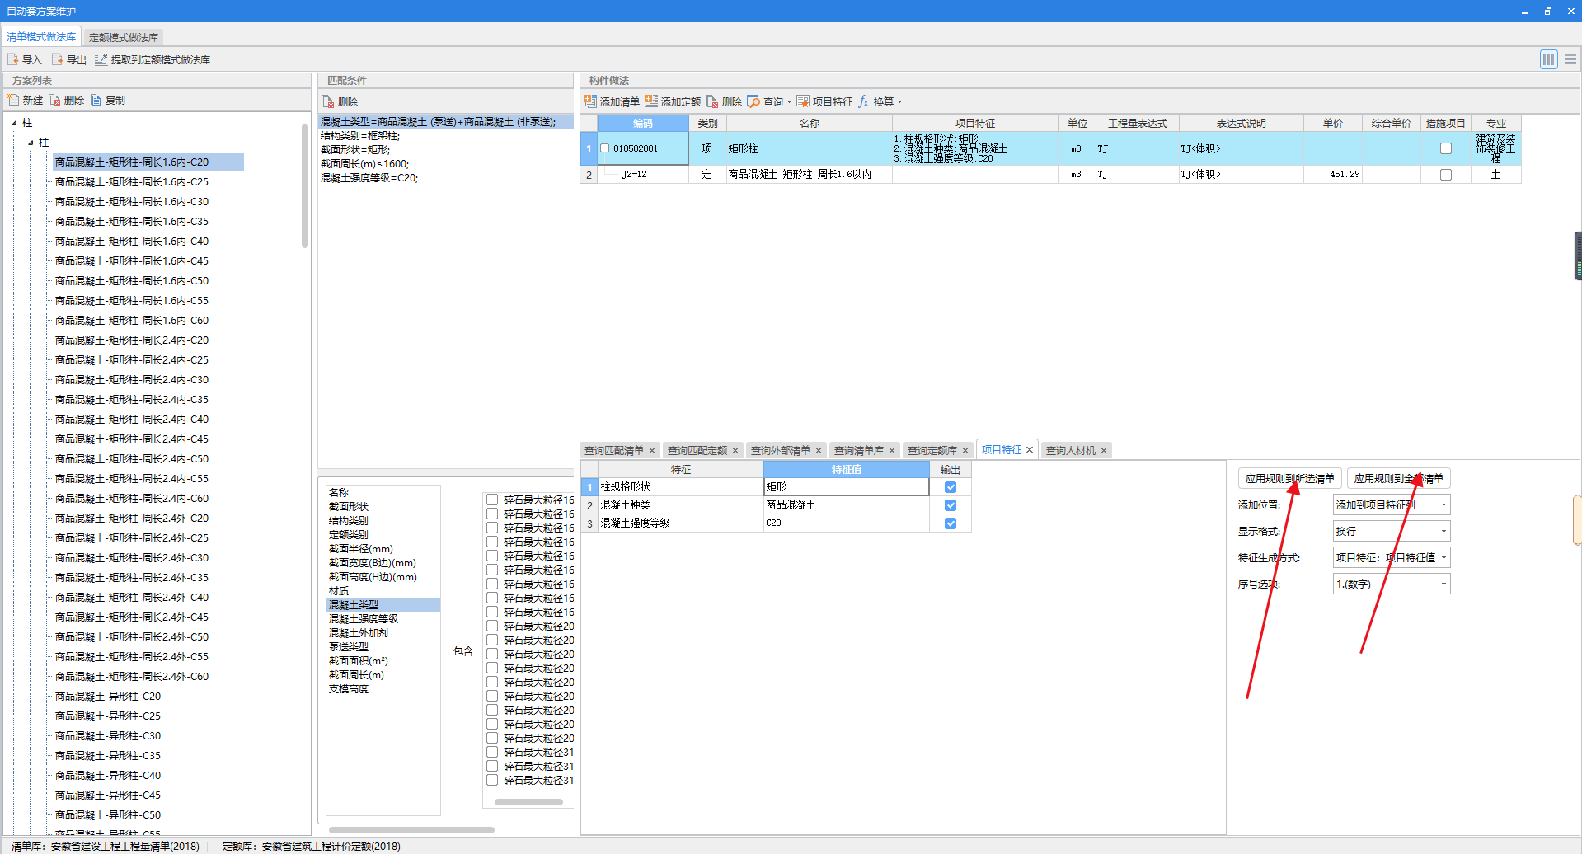Viewport: 1582px width, 854px height.
Task: Click the 导入 import icon
Action: click(13, 59)
